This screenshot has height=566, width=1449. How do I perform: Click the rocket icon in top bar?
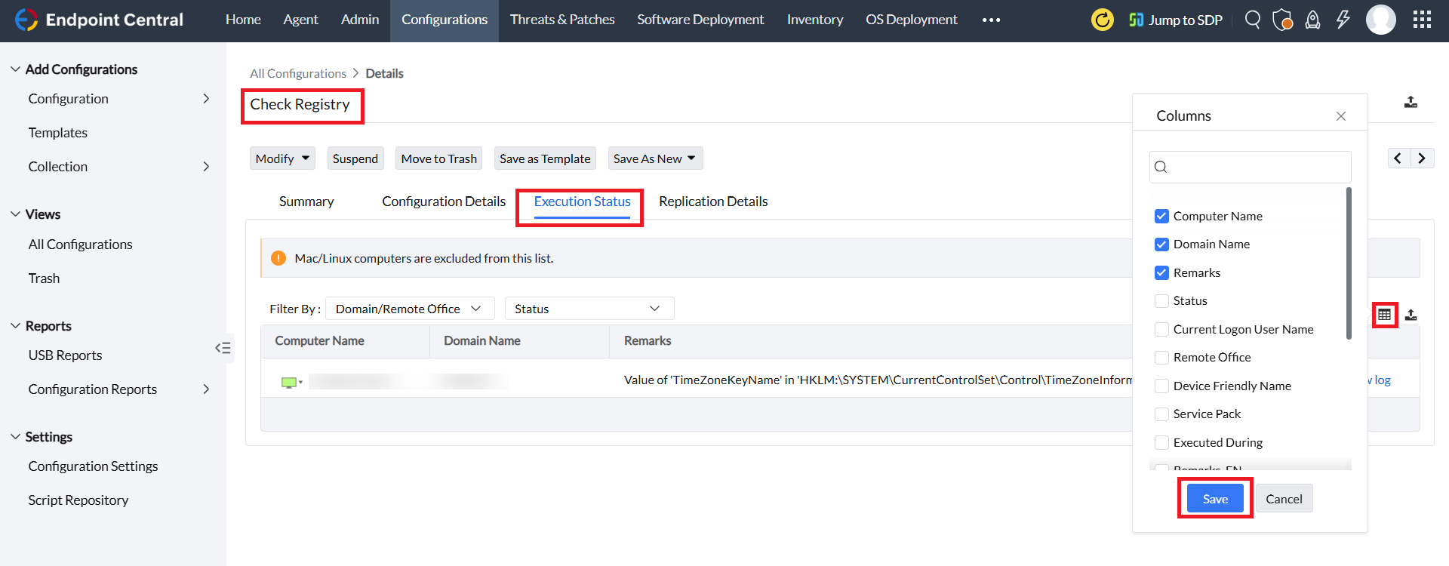coord(1313,20)
